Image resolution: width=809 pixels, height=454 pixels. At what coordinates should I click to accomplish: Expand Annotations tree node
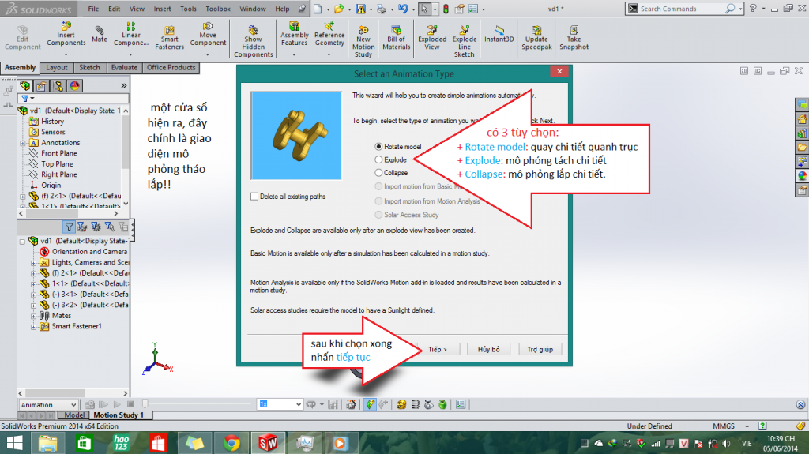tap(23, 143)
